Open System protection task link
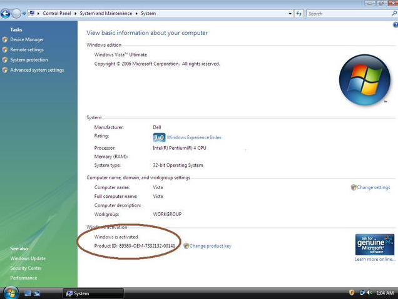Screen dimensions: 398x299 tap(29, 60)
